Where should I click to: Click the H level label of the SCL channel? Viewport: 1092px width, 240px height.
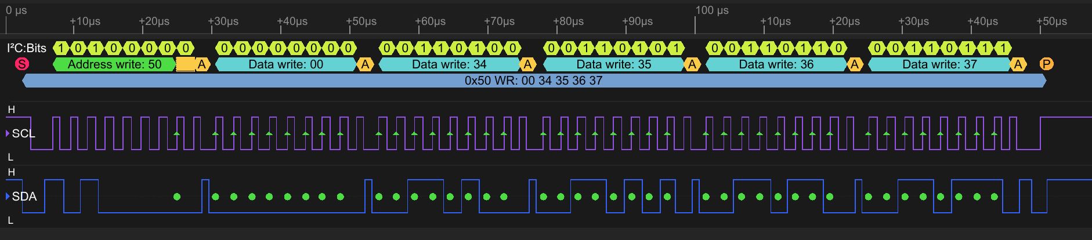(10, 110)
